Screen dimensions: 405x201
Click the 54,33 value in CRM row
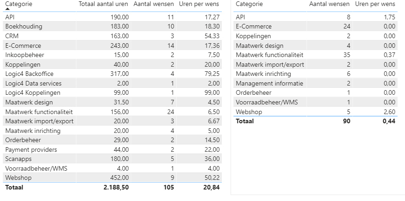coord(212,36)
